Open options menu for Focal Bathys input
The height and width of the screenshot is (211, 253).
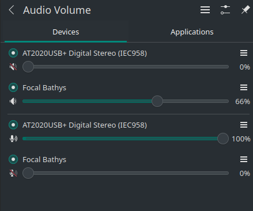(x=244, y=159)
